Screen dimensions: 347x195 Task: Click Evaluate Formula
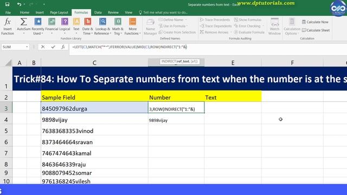click(249, 32)
